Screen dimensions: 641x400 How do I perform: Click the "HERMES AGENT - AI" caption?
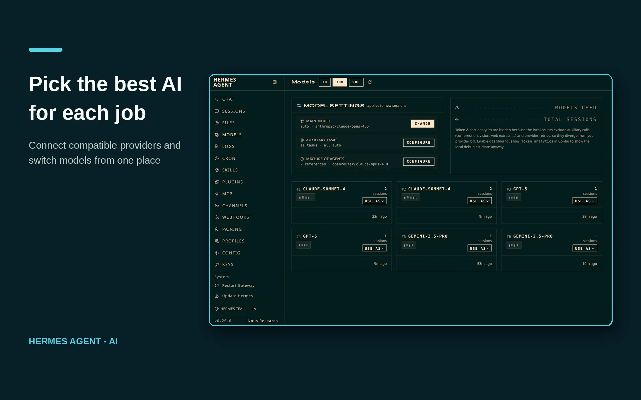pyautogui.click(x=73, y=341)
